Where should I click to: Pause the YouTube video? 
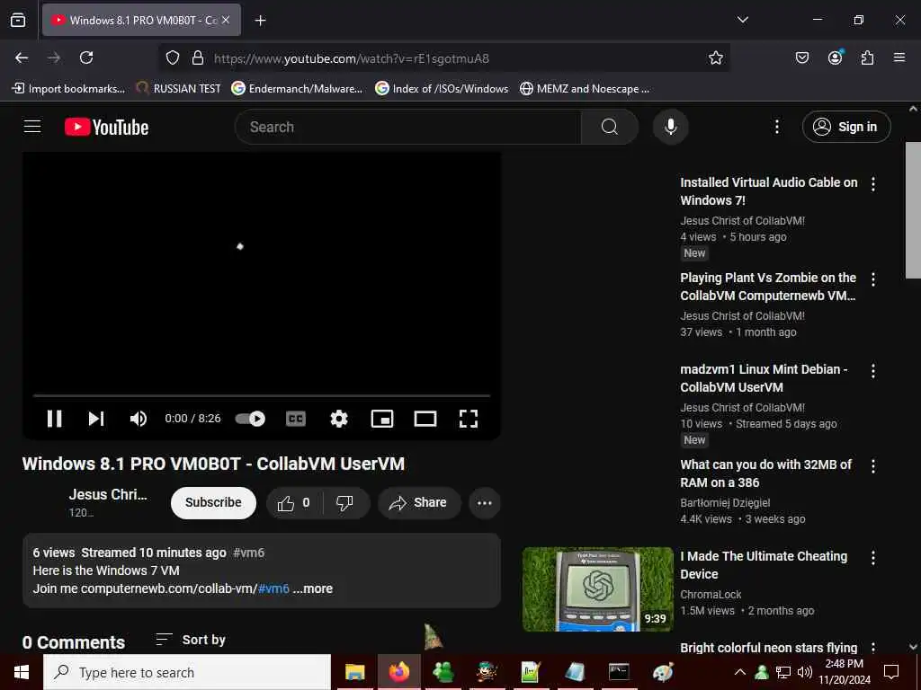[x=55, y=419]
